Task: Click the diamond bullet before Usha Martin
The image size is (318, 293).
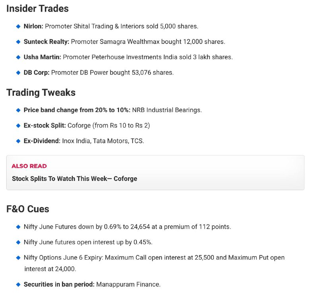Action: [x=18, y=57]
